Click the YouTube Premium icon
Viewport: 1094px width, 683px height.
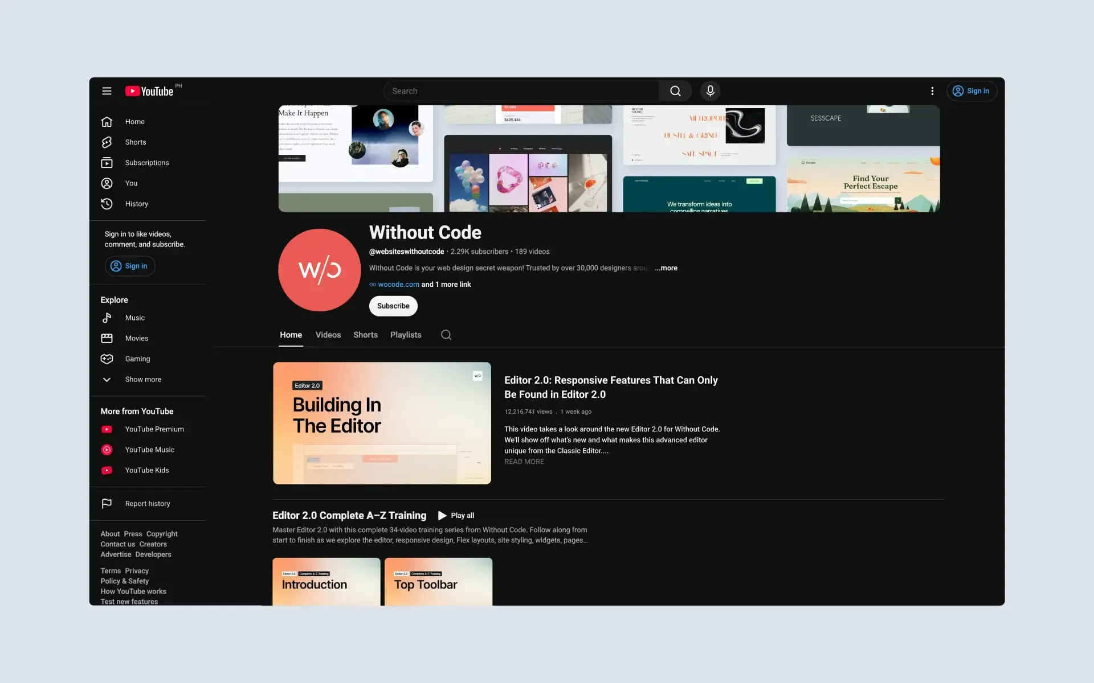click(x=107, y=429)
